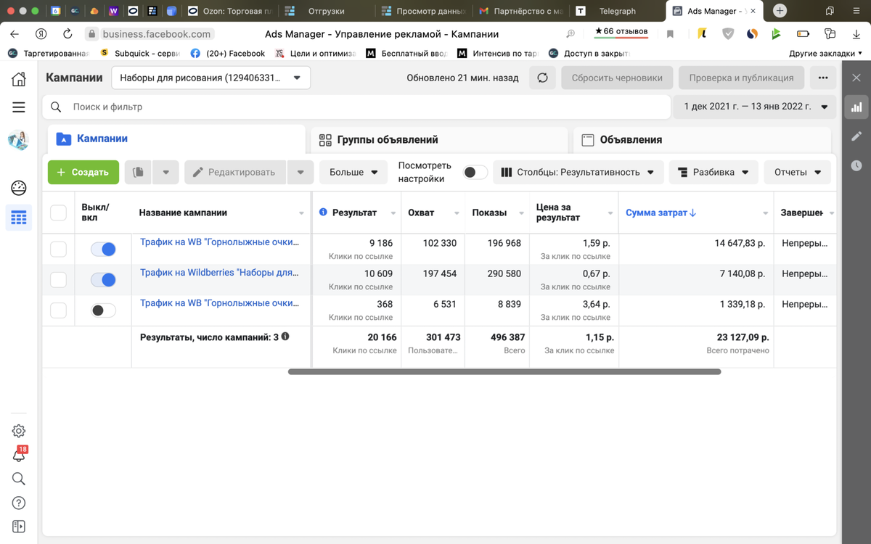Image resolution: width=871 pixels, height=544 pixels.
Task: Duplicate with the copy icon button
Action: tap(139, 172)
